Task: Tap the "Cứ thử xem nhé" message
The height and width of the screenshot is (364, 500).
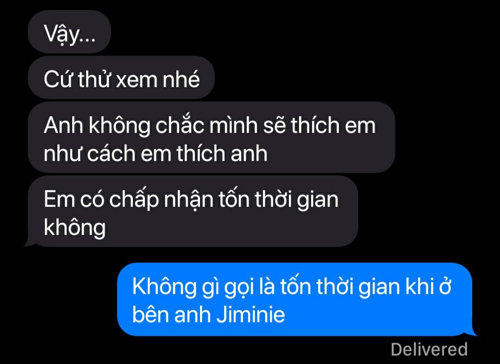Action: 121,77
